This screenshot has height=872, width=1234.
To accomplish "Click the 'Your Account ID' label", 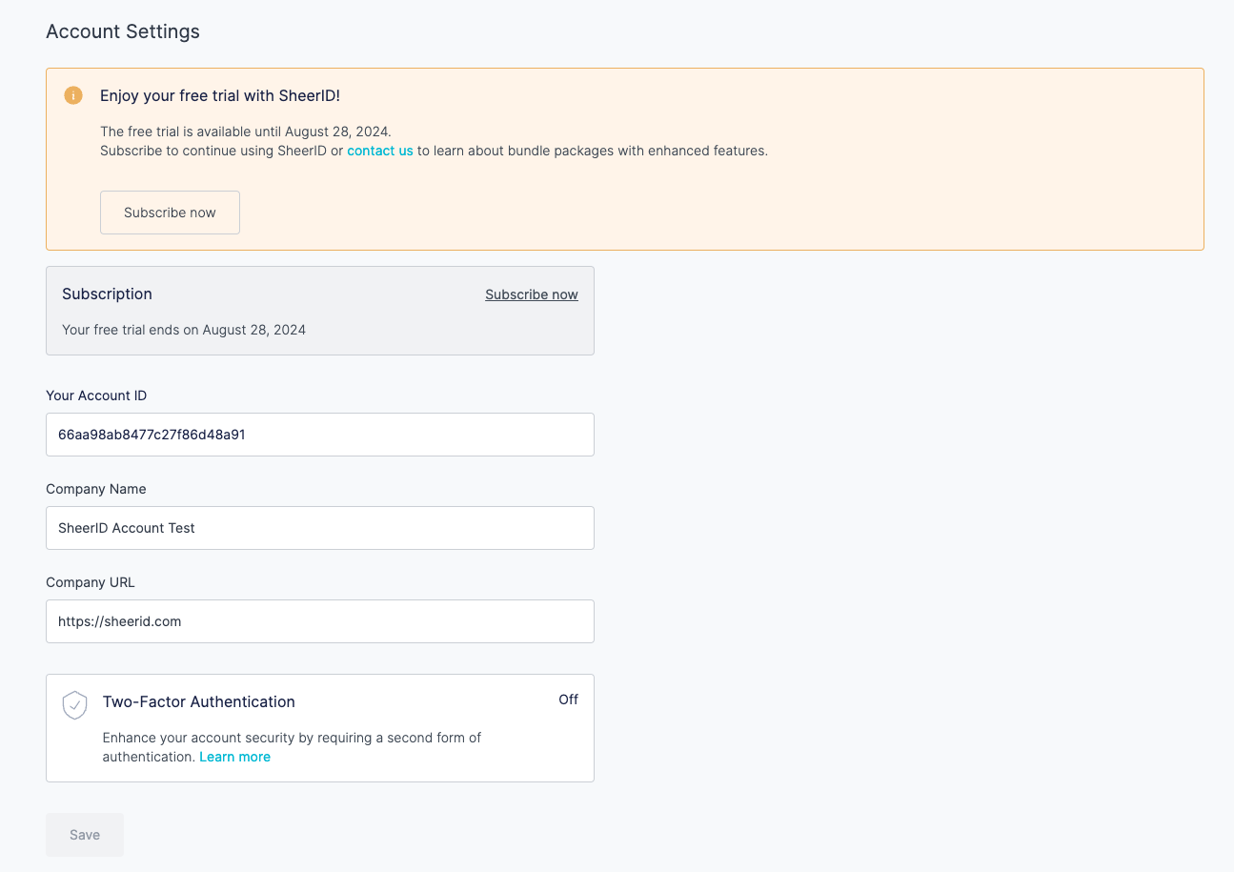I will [x=96, y=395].
